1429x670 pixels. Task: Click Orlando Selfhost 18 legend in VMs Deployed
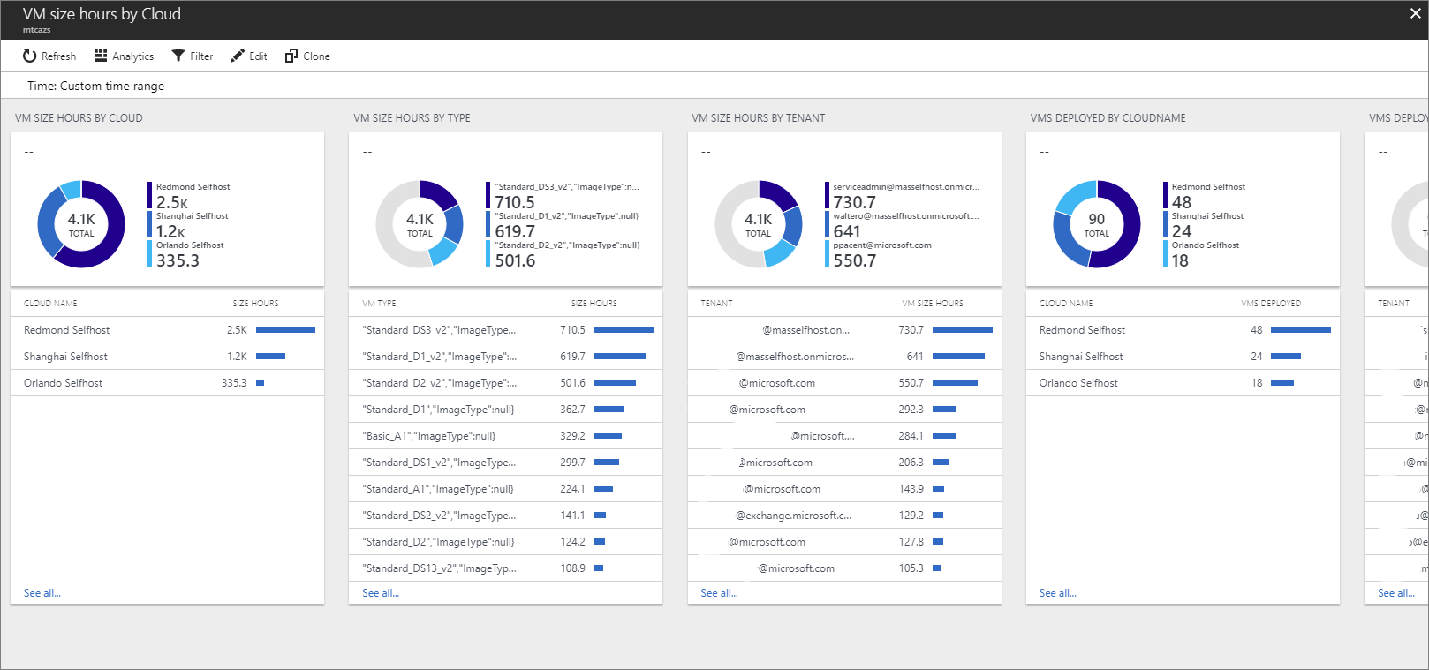(x=1202, y=254)
